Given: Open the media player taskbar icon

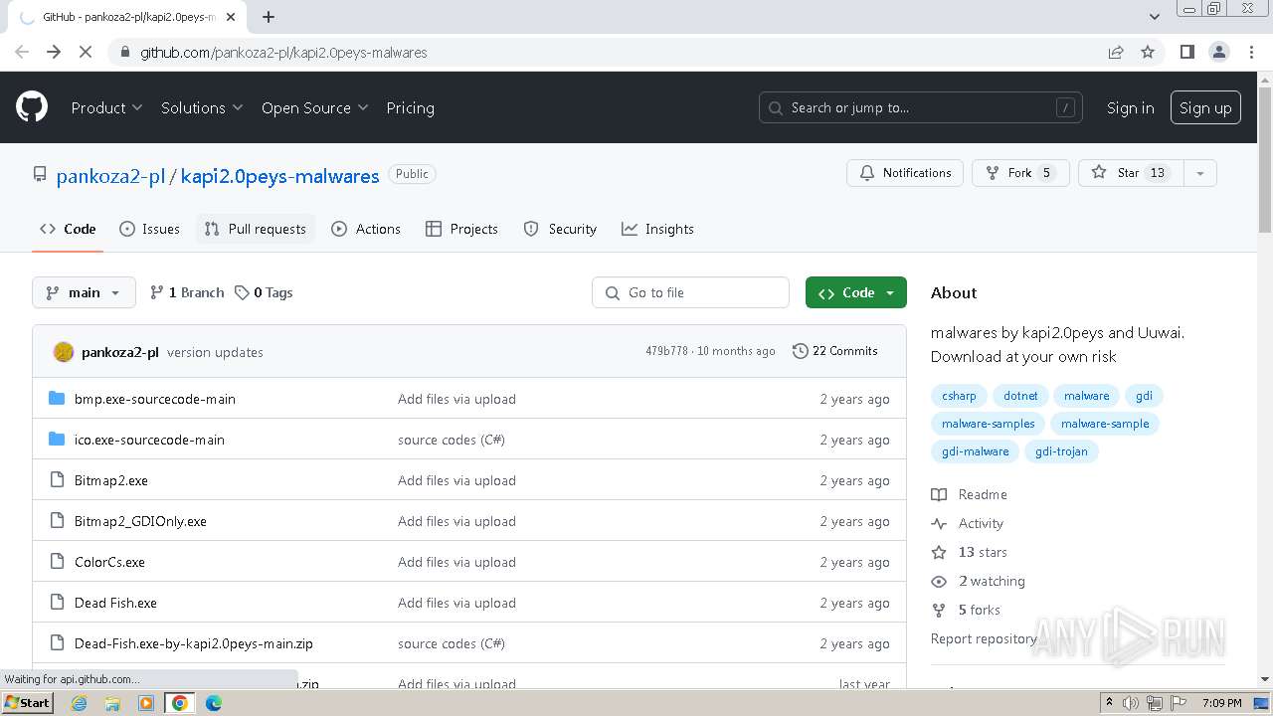Looking at the screenshot, I should pyautogui.click(x=146, y=703).
